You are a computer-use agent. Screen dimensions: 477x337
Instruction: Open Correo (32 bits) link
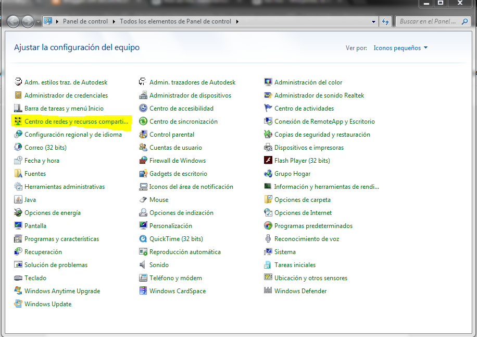[45, 148]
